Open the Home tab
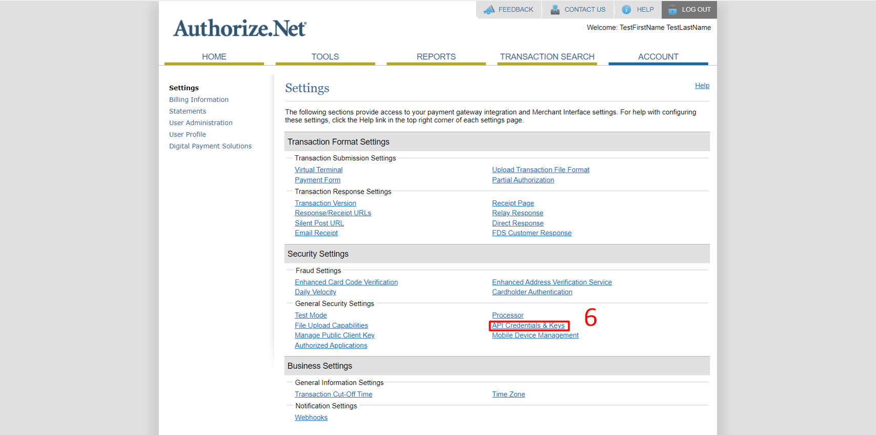 pyautogui.click(x=214, y=57)
